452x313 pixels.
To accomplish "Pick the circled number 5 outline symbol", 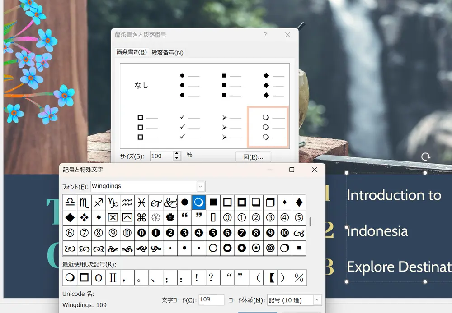I will point(299,217).
